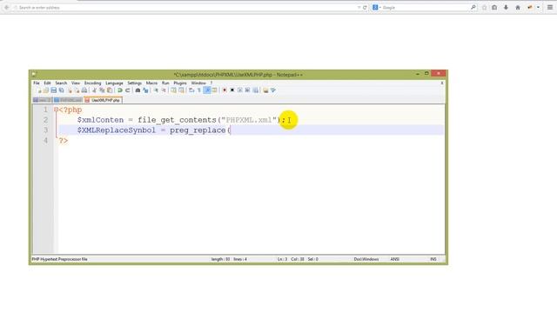Screen dimensions: 557x313
Task: Open the address bar history dropdown arrow
Action: click(x=359, y=8)
